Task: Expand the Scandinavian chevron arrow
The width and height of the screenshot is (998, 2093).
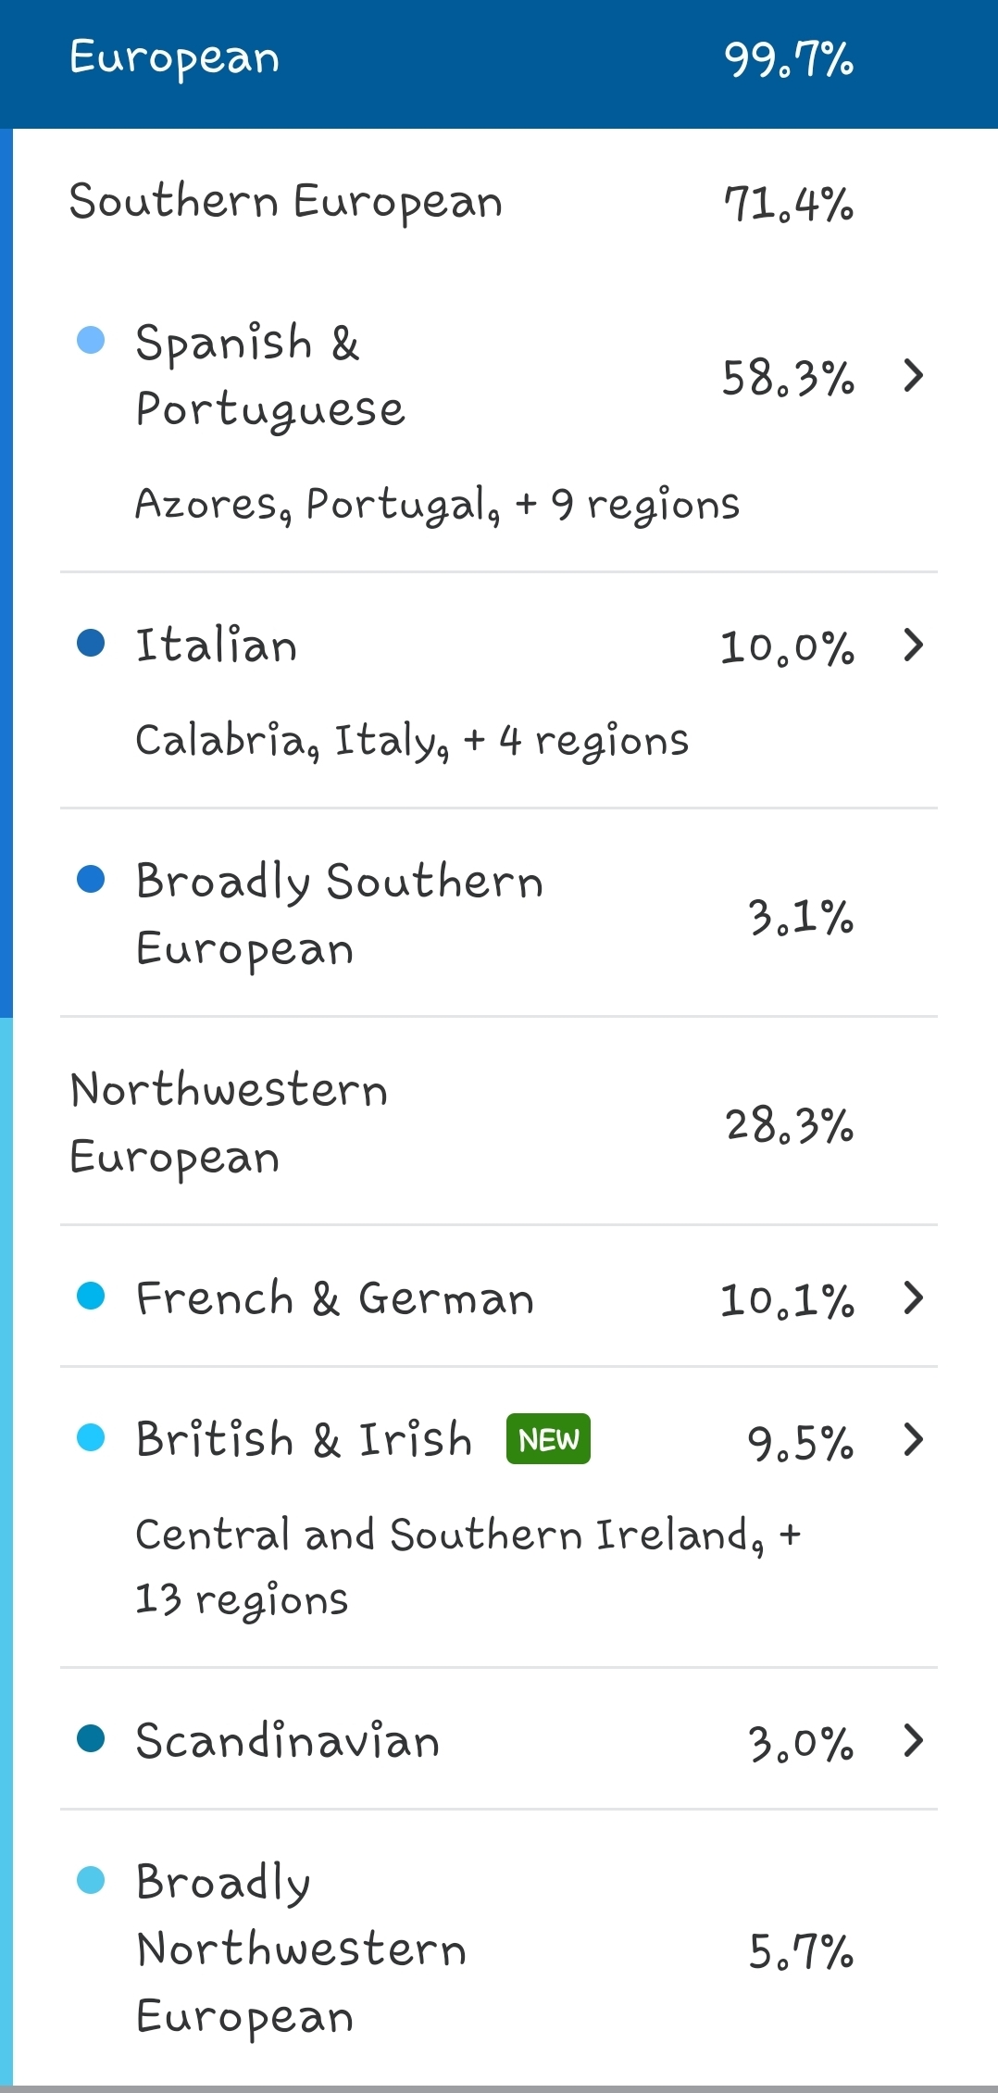Action: [914, 1741]
